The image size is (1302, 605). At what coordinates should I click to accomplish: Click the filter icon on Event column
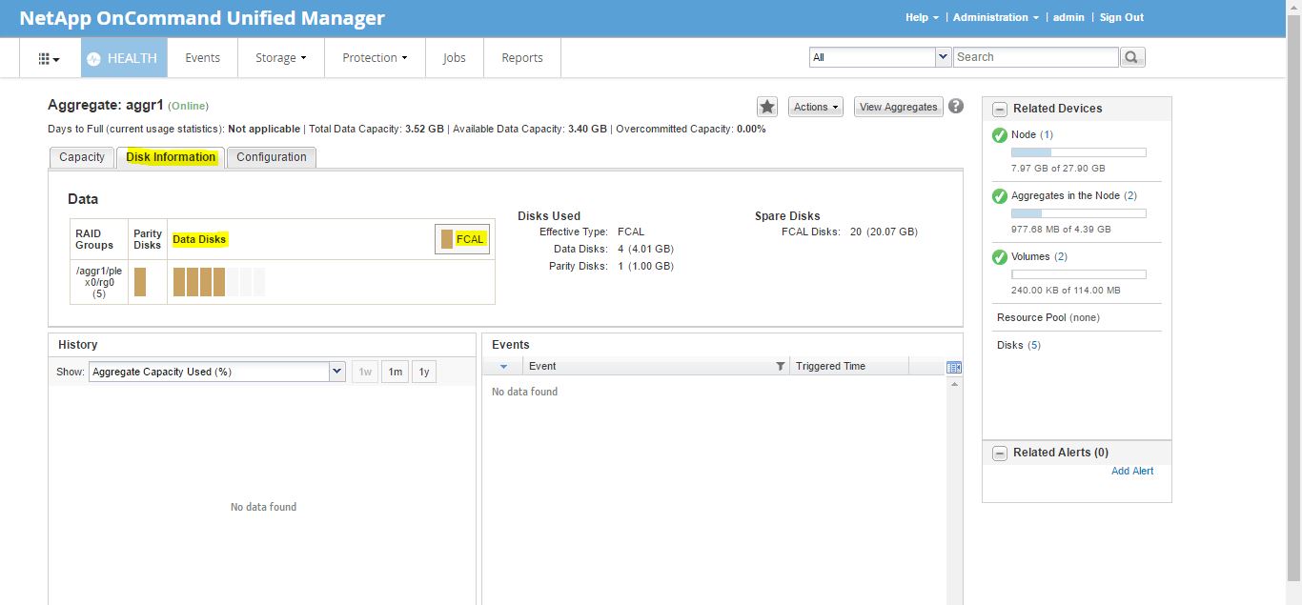pos(781,365)
